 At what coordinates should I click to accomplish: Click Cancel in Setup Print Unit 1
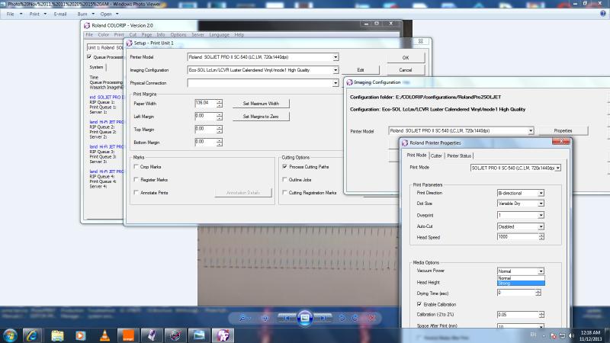(x=406, y=70)
